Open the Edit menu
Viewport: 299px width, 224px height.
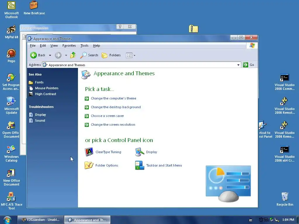tap(43, 45)
